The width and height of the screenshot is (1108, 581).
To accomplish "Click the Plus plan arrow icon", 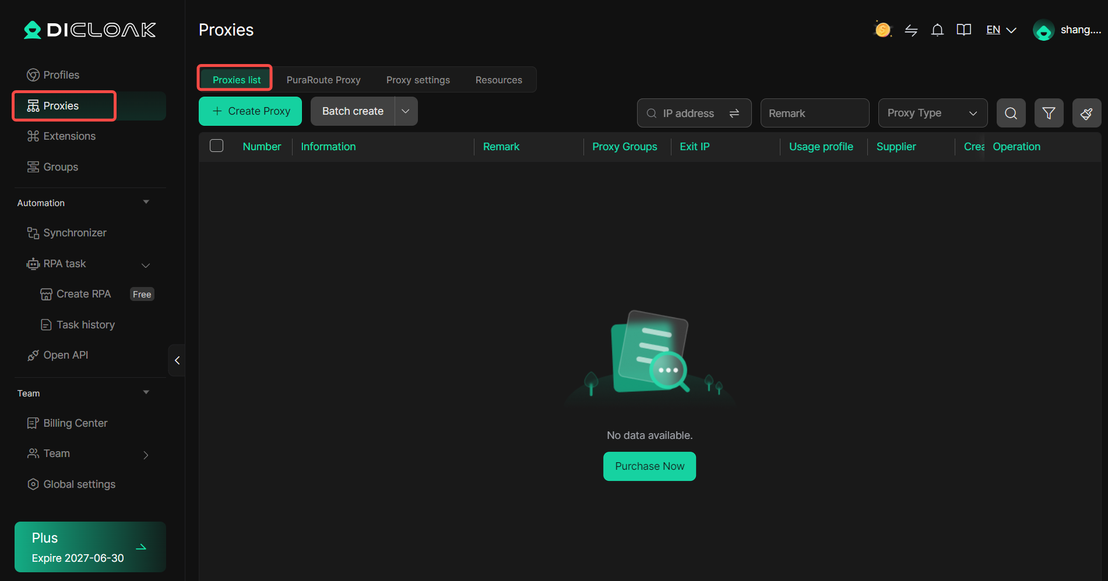I will click(x=141, y=547).
